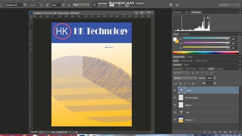242x136 pixels.
Task: Hide the HK Technology layer
Action: 175,97
